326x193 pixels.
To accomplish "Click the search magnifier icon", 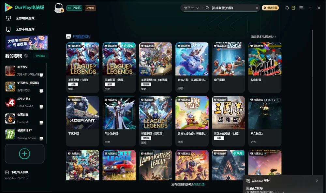I will [207, 8].
